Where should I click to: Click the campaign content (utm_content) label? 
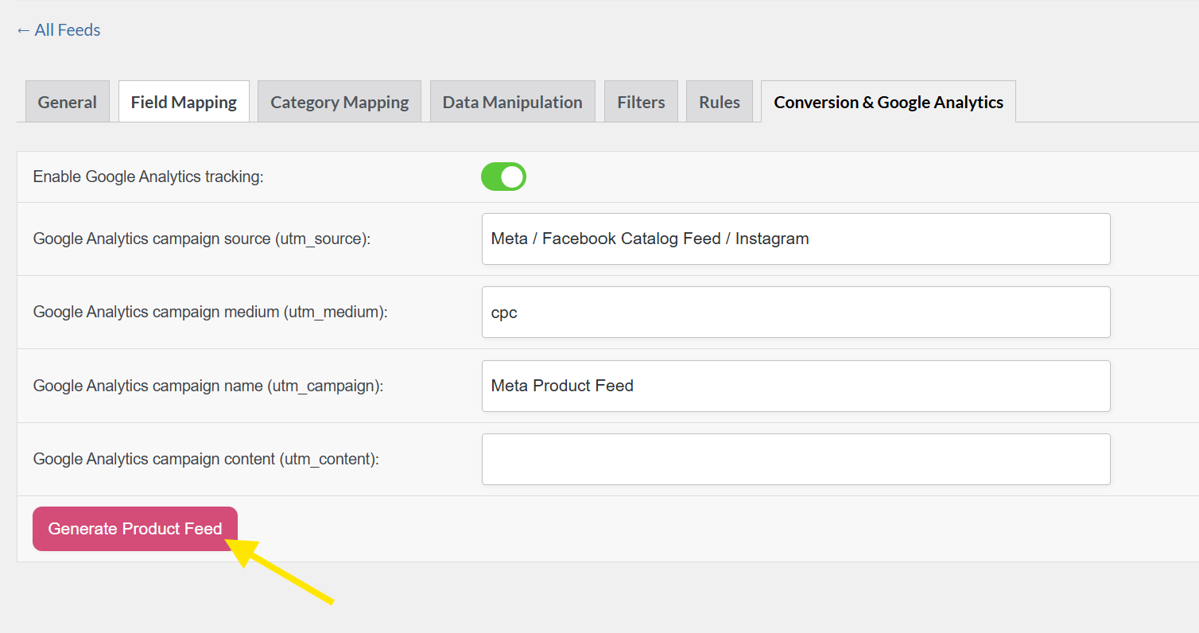coord(206,459)
